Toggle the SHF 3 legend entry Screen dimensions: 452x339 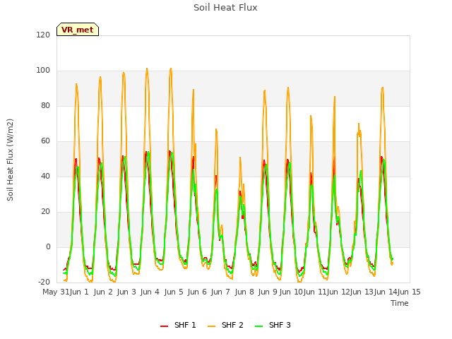pos(273,325)
